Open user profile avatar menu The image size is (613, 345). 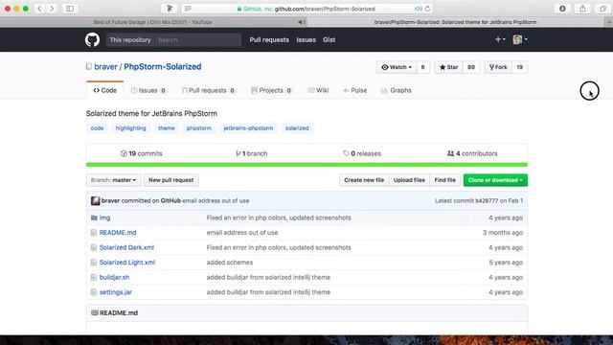[x=520, y=39]
